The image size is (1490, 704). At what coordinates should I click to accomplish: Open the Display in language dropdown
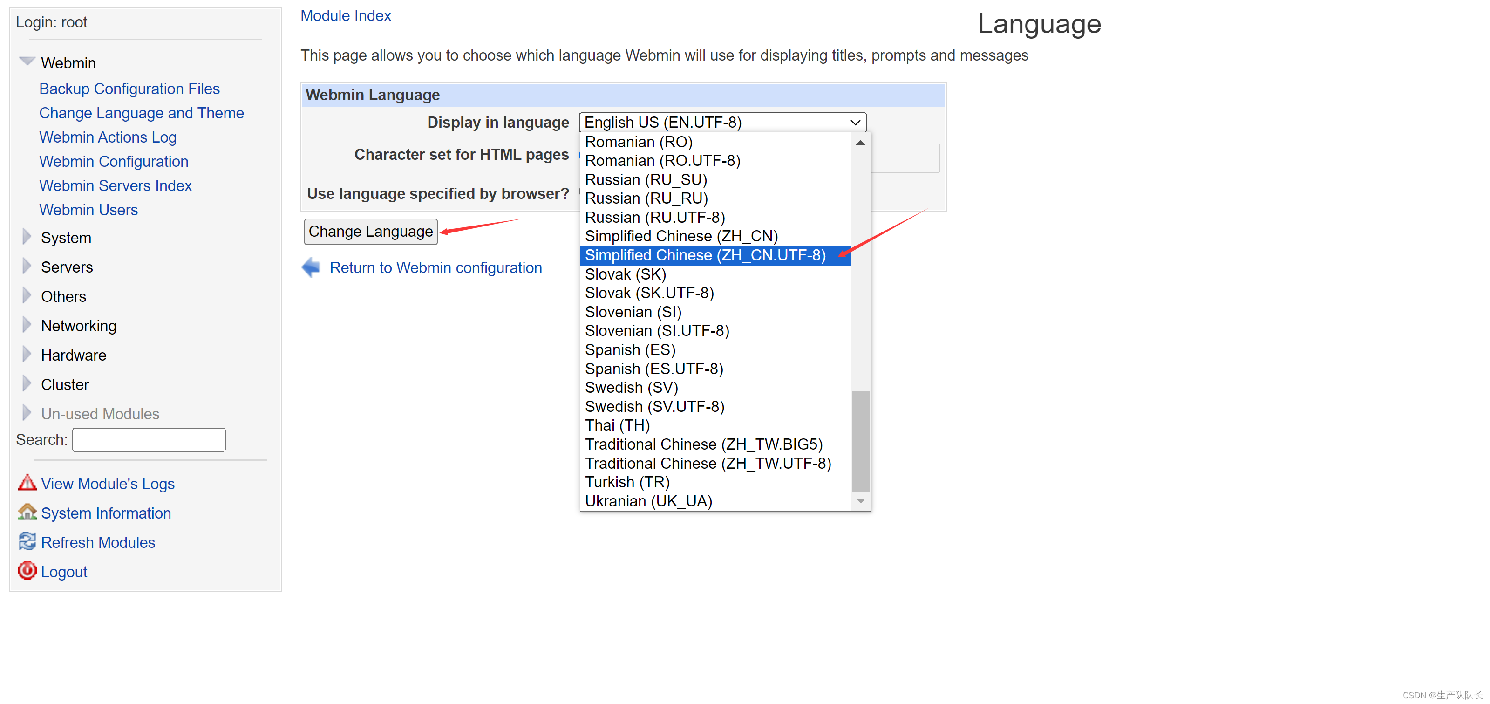[722, 122]
